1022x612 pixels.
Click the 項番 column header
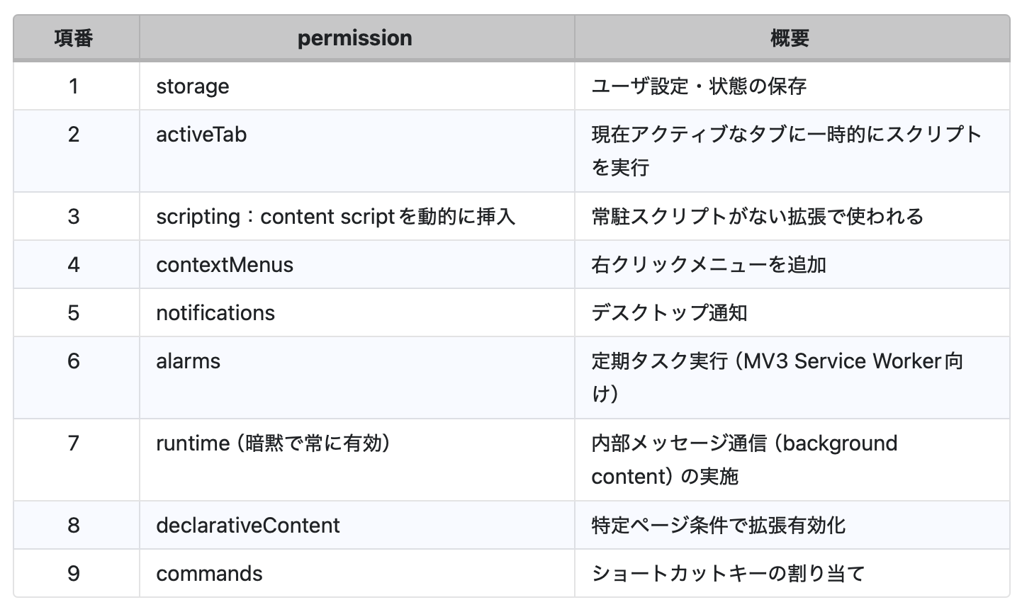[x=74, y=38]
